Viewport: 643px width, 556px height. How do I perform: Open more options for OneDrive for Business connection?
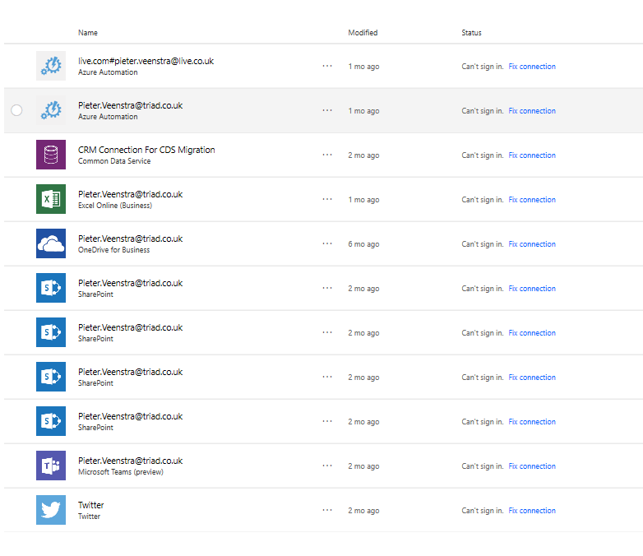(x=327, y=243)
